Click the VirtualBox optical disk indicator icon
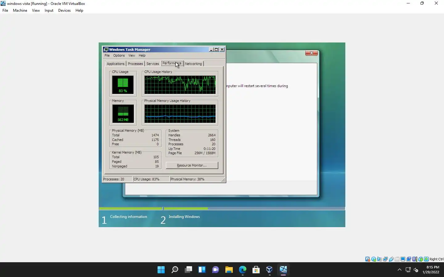Viewport: 444px width, 277px height. [374, 259]
